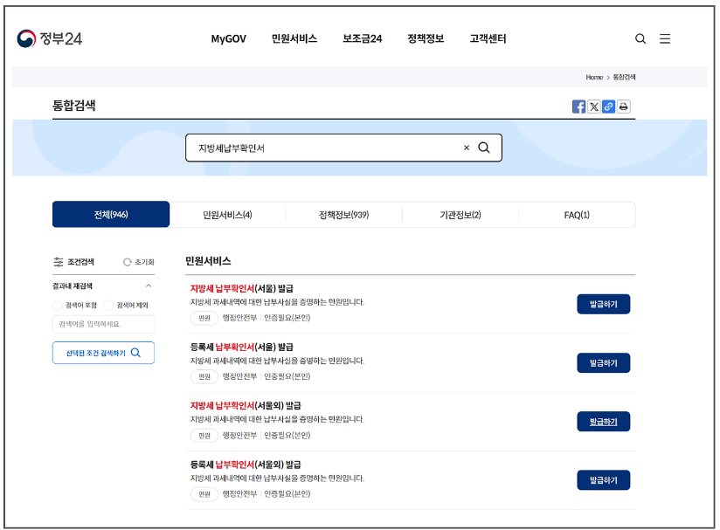
Task: Click 발급하기 for 지방세 납부확인서(서울) 발급
Action: pyautogui.click(x=604, y=304)
